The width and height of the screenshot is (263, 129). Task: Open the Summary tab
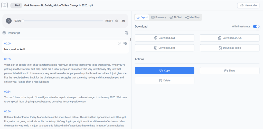coord(158,17)
